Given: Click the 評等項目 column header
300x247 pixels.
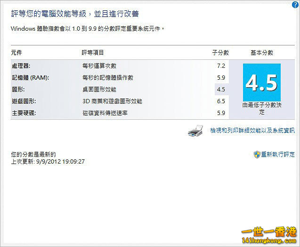Looking at the screenshot, I should (93, 52).
